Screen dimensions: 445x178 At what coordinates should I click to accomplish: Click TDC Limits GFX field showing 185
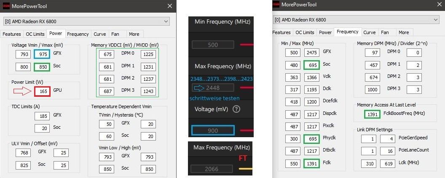42,116
